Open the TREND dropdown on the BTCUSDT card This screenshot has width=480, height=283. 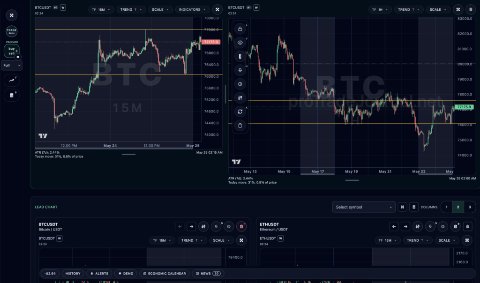192,240
